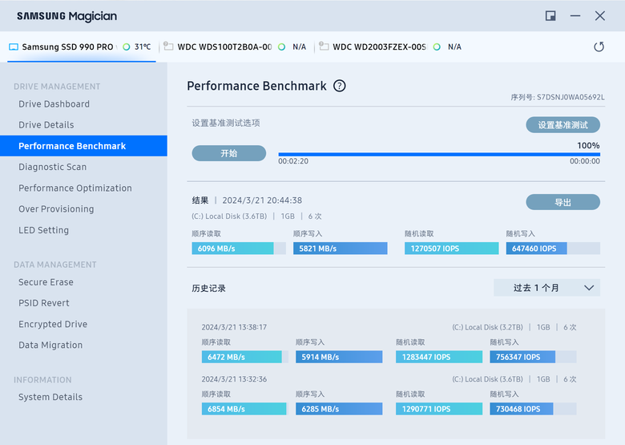Viewport: 625px width, 445px height.
Task: Click the serial number S7DSNJ0WA05692L
Action: [x=571, y=97]
